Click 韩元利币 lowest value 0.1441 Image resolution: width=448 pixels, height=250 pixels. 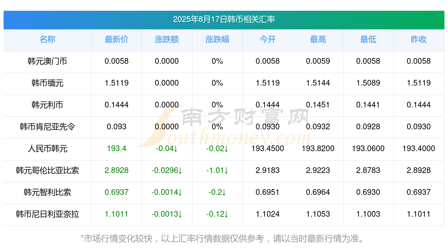(368, 105)
